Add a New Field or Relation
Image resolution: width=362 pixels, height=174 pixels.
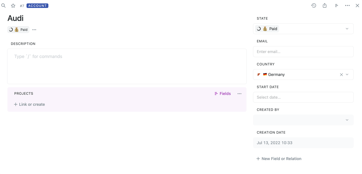point(279,159)
